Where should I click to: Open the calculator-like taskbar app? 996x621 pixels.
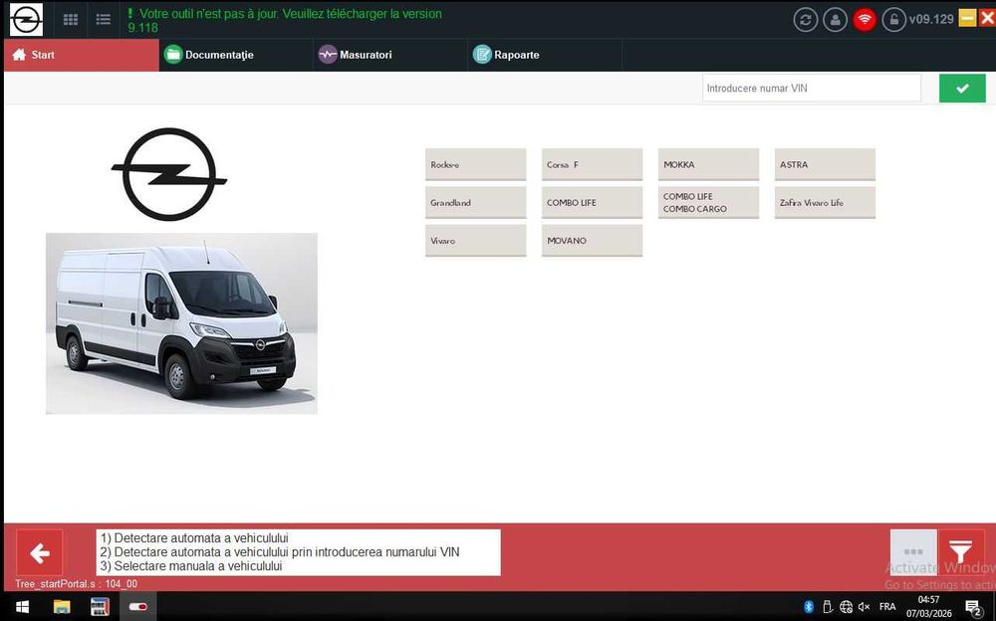click(100, 607)
